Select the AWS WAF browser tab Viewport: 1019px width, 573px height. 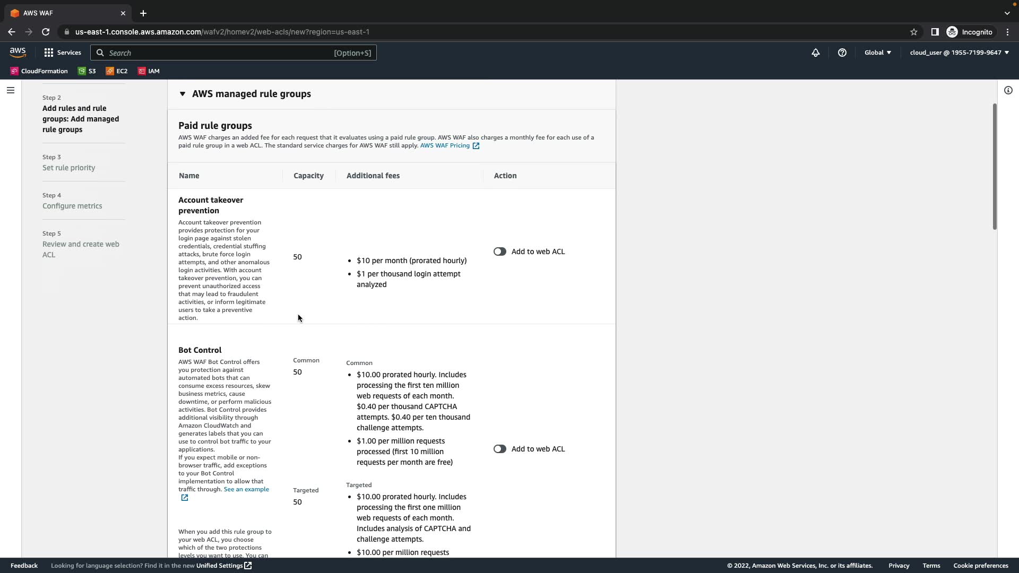(x=64, y=13)
